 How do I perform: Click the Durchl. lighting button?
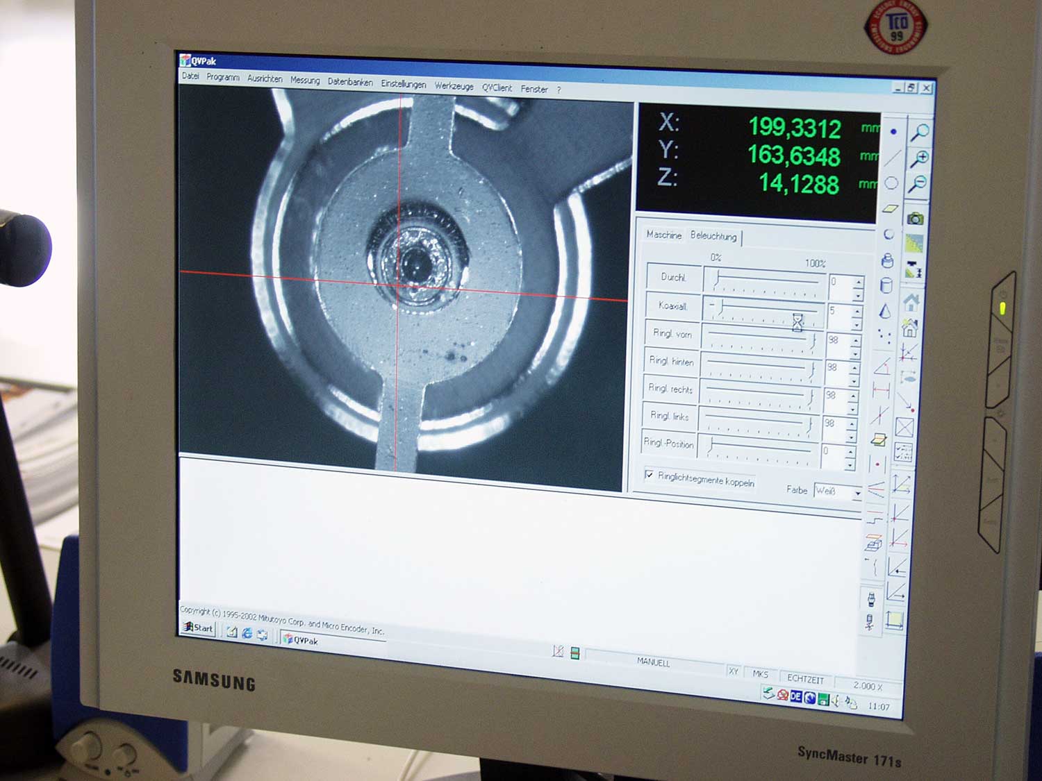673,277
